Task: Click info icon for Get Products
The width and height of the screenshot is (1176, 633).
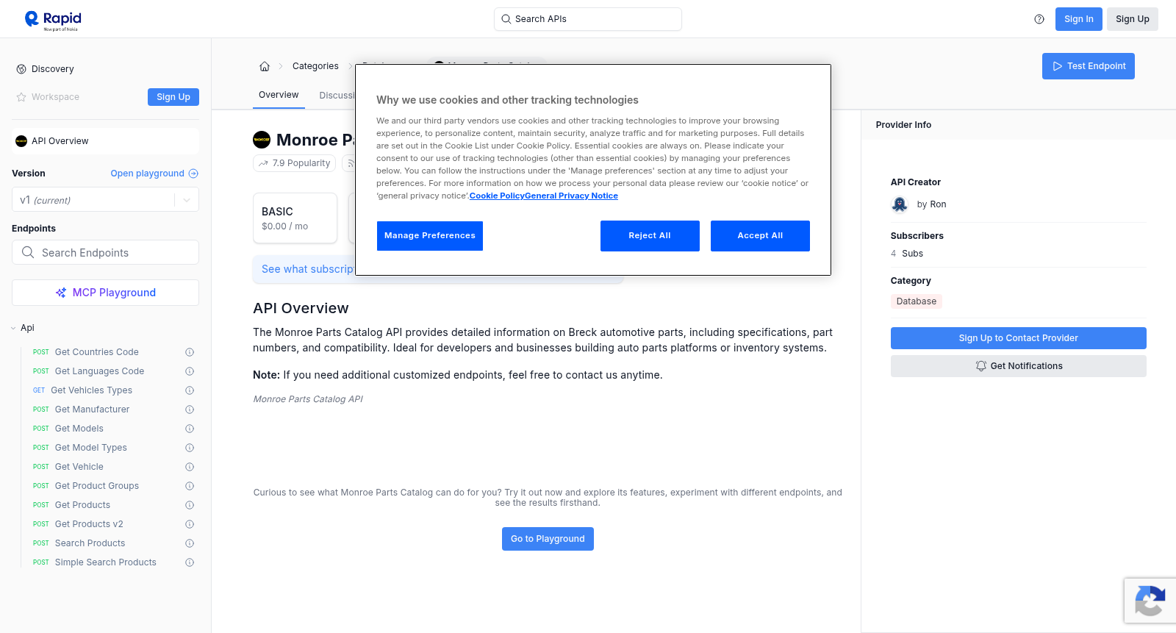Action: pyautogui.click(x=190, y=505)
